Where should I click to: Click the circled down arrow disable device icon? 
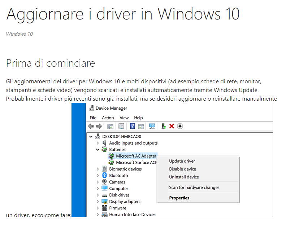(180, 126)
